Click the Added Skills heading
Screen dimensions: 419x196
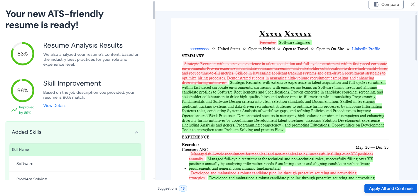27,132
